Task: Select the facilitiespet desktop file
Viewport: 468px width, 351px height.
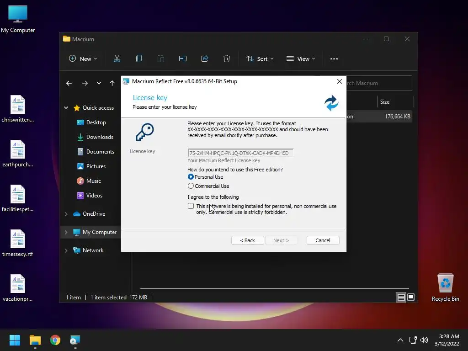Action: [x=18, y=198]
